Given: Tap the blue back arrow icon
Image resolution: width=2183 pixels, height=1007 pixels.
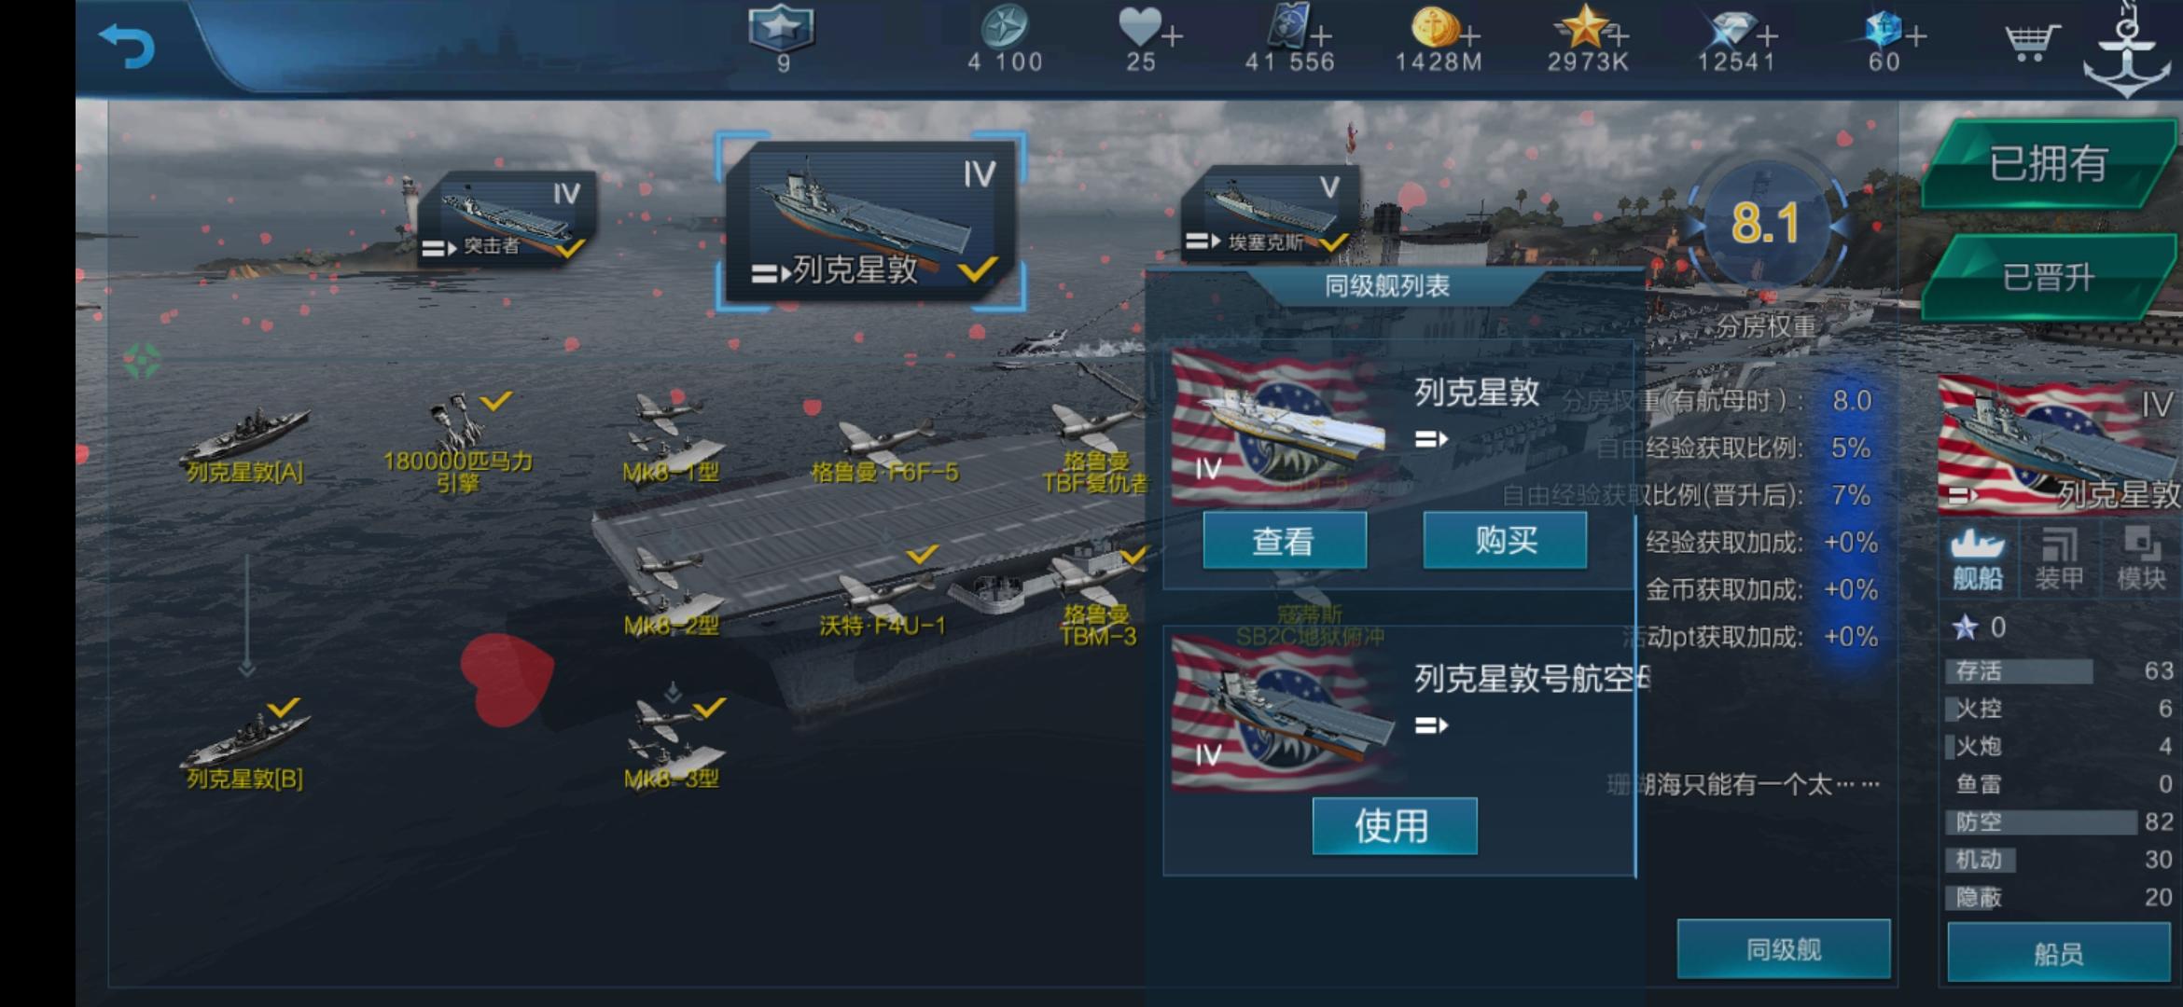Looking at the screenshot, I should point(127,45).
